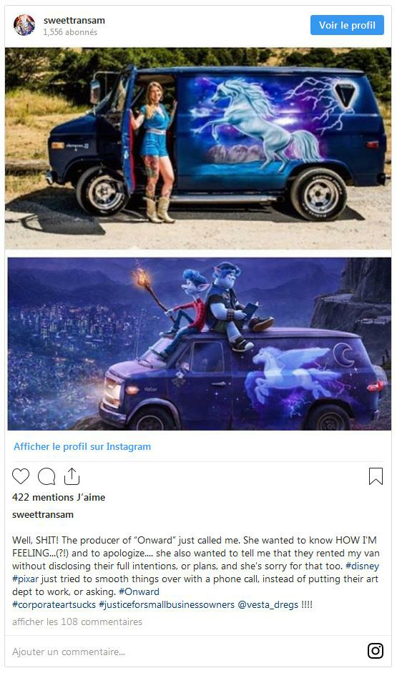The image size is (397, 673).
Task: Click the Voir le profil button
Action: [347, 25]
